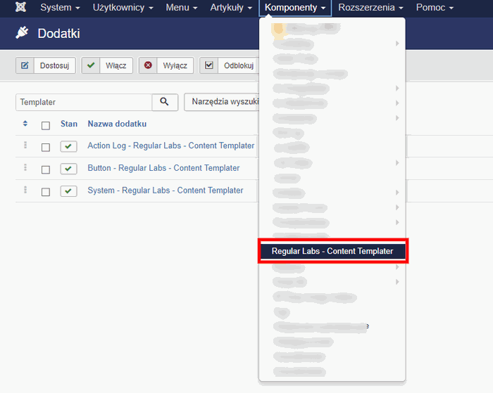Viewport: 493px width, 393px height.
Task: Click the plug icon next to Dodatki
Action: click(22, 33)
